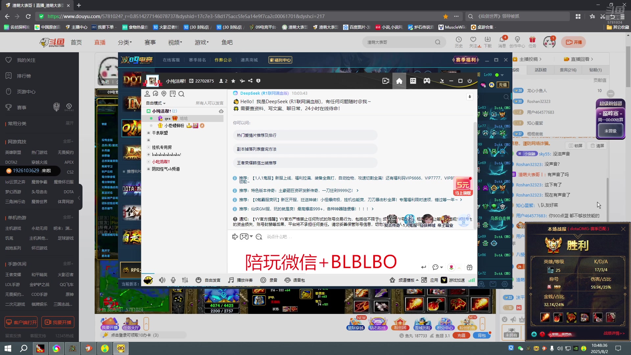Open 作弊公示 in 09电竞 window
The image size is (631, 355).
point(223,60)
